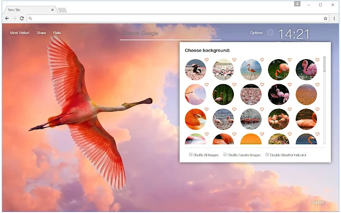The image size is (341, 213).
Task: Select the orange desert flock thumbnail
Action: 306,95
